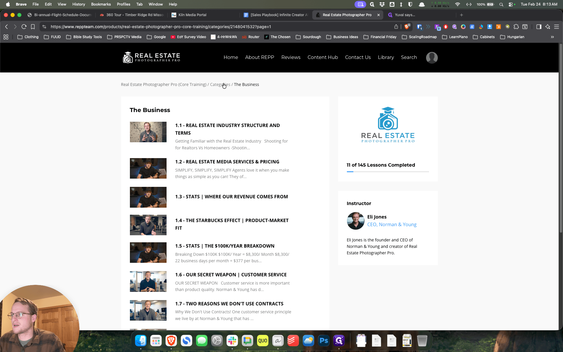Screen dimensions: 563x352
Task: Open the History menu
Action: pos(79,4)
